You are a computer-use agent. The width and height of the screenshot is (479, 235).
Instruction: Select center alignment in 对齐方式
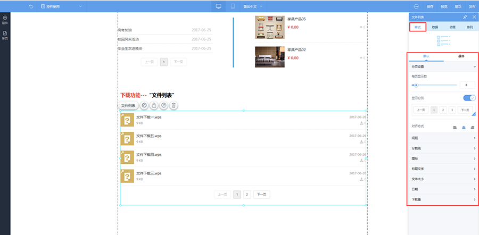(464, 127)
